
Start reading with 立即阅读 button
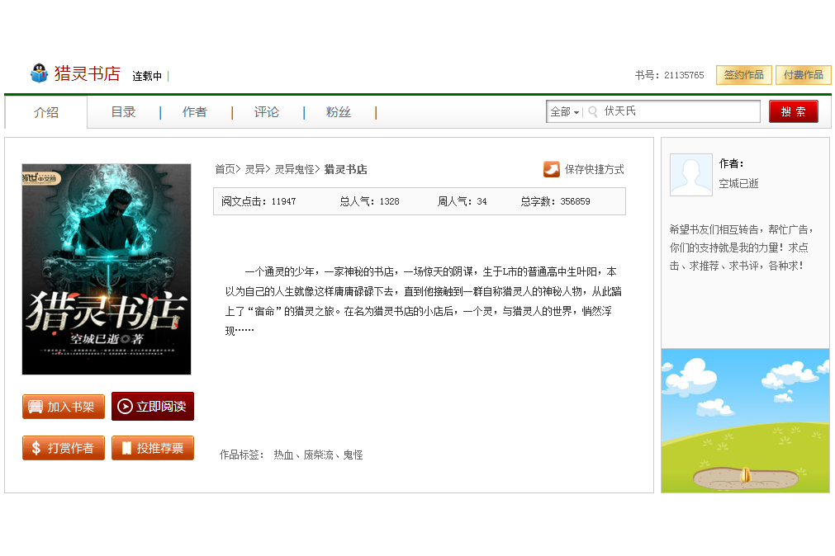point(153,407)
